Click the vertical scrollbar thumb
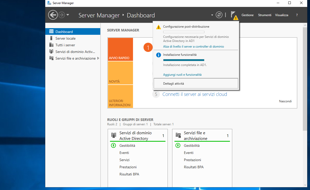Viewport: 310px width, 190px height. 305,79
